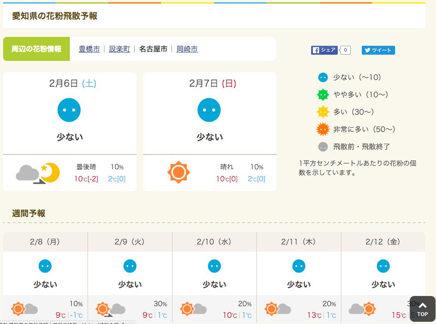Click the 飛散前・飛散終了 legend text
Viewport: 436px width, 324px height.
[x=361, y=147]
